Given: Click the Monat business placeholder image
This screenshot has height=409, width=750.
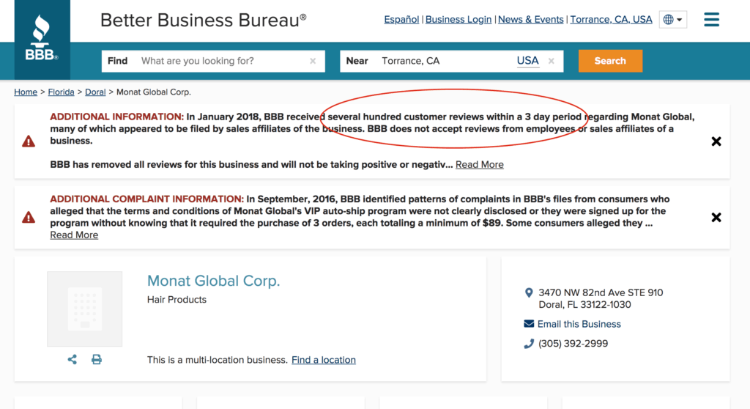Looking at the screenshot, I should click(85, 309).
